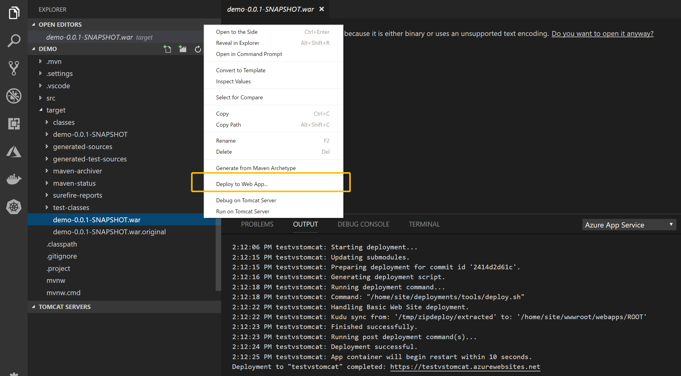Select demo-0.0.1-SNAPSHOT.war.original in the tree

pos(109,232)
